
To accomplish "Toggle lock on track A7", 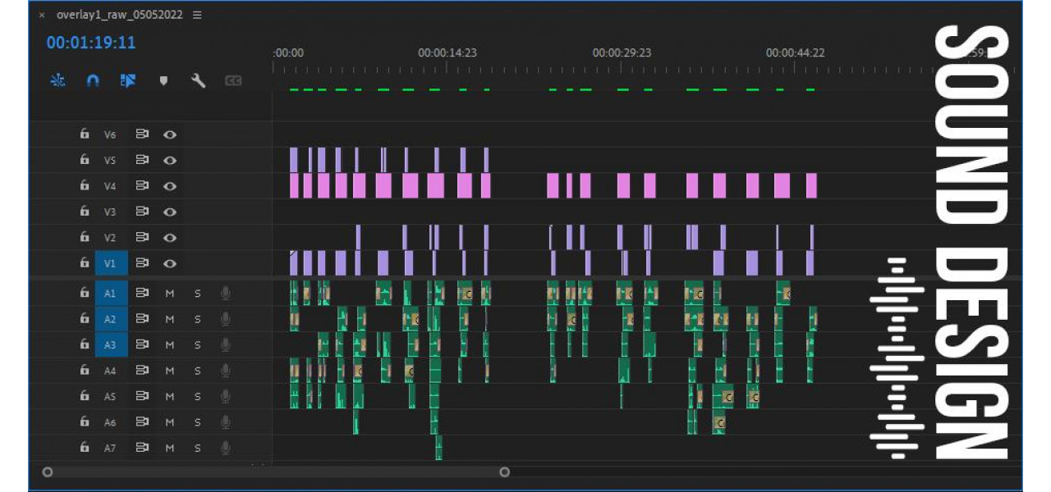I will point(84,448).
